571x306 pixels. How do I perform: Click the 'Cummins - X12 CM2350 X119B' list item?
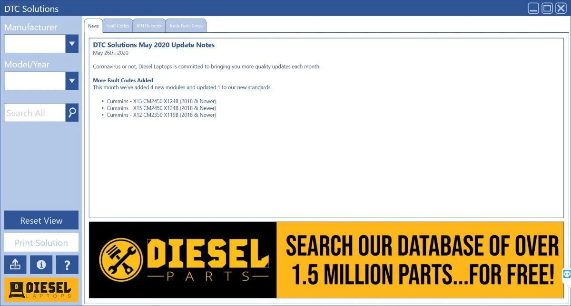click(161, 115)
